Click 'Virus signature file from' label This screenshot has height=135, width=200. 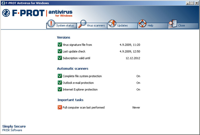(77, 45)
